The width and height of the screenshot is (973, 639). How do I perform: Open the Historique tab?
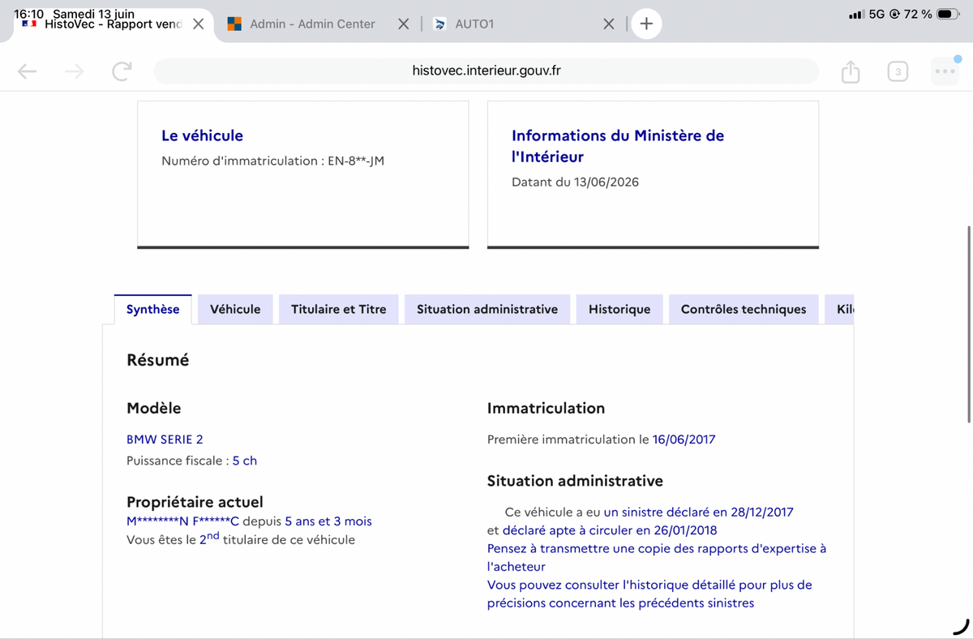(x=619, y=309)
